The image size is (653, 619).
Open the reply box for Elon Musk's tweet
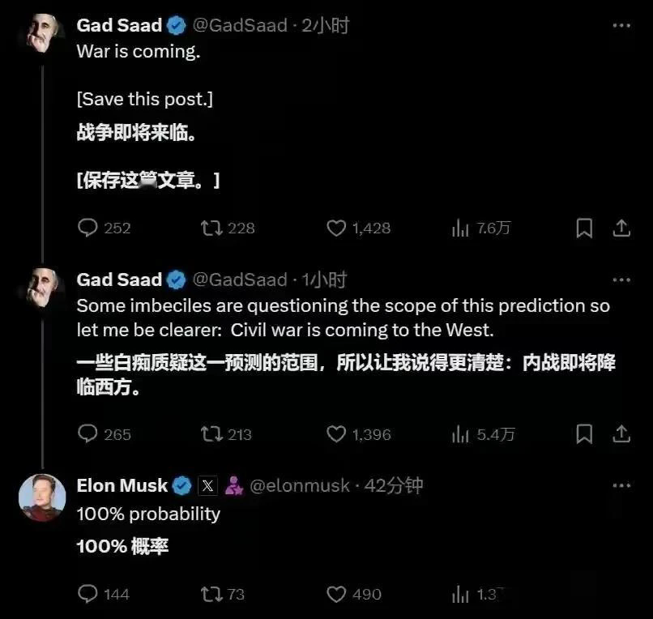click(x=87, y=594)
